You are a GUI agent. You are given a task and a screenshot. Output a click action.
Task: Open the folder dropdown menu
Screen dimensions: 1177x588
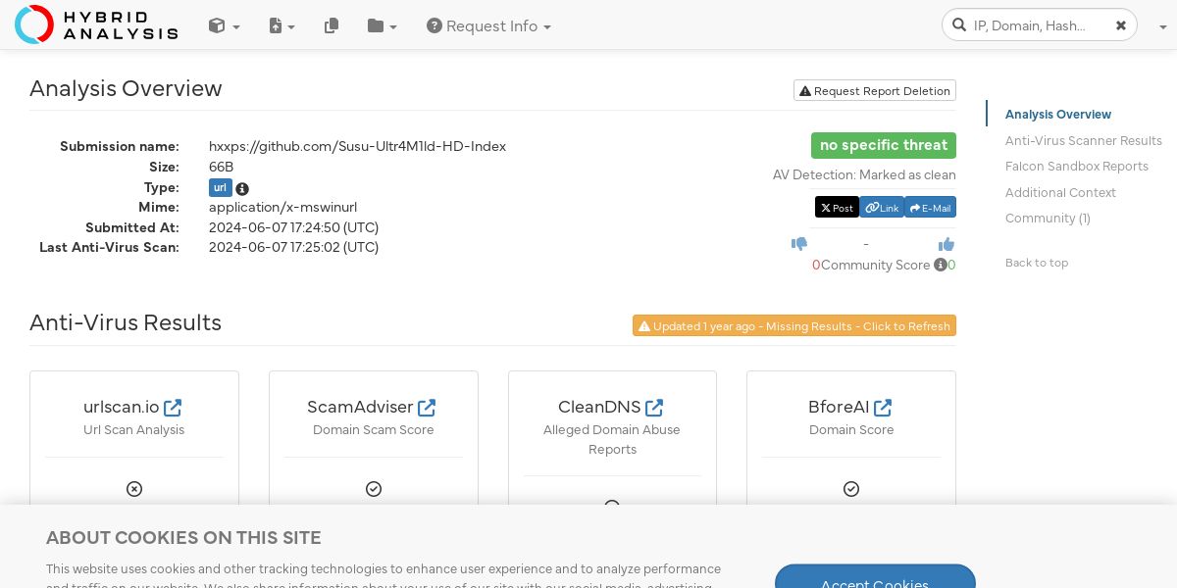[x=383, y=26]
